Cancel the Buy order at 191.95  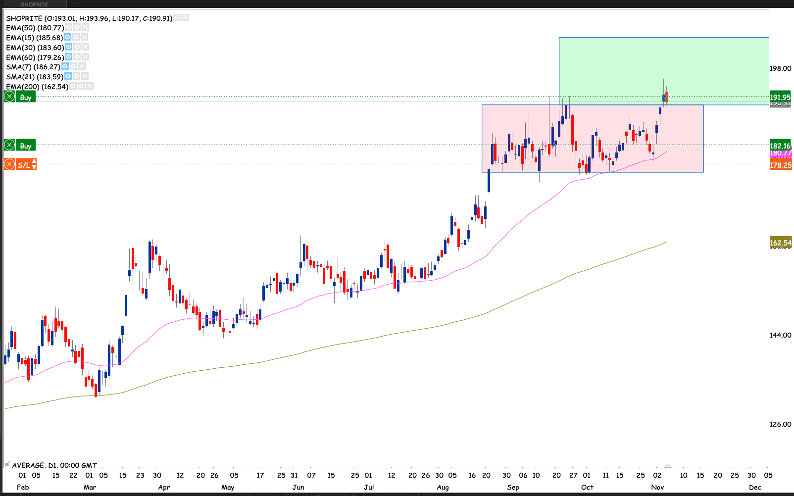click(9, 97)
